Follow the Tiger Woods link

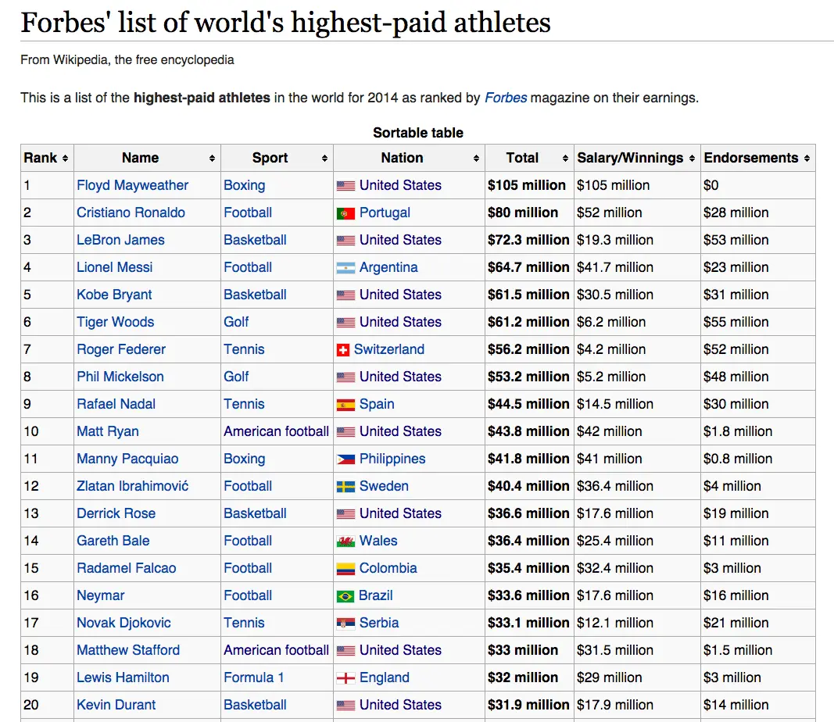[115, 322]
